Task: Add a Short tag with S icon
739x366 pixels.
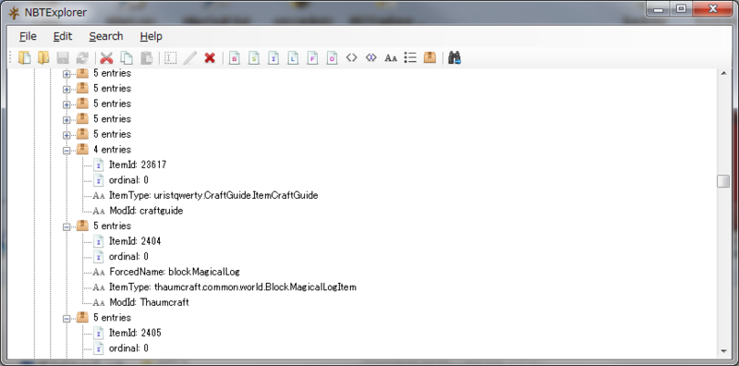Action: pos(253,58)
